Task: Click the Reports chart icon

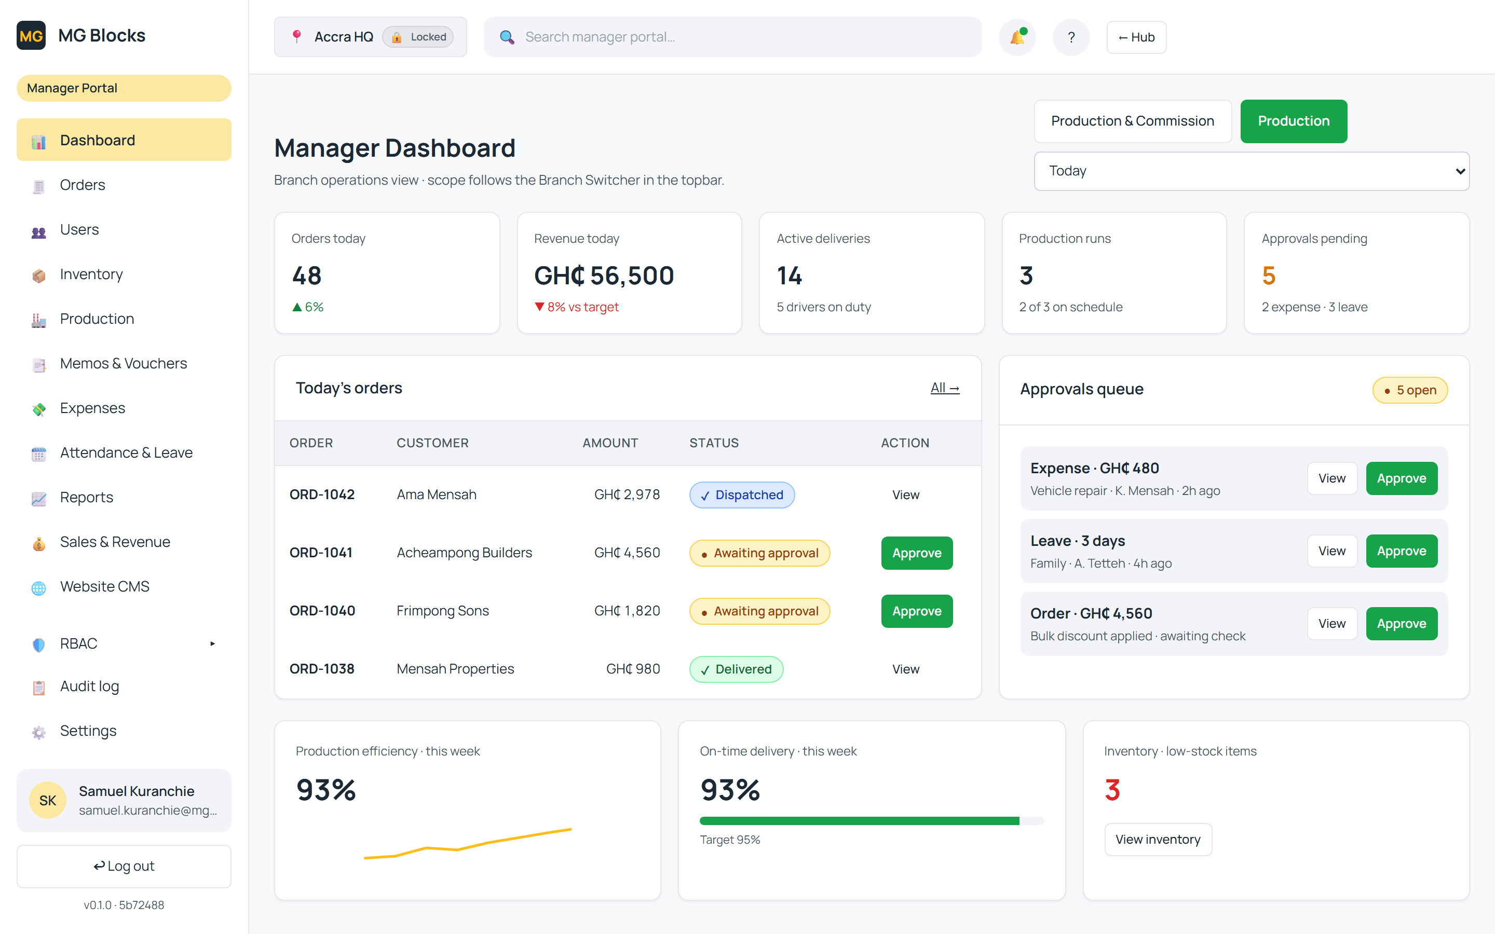Action: [x=38, y=498]
